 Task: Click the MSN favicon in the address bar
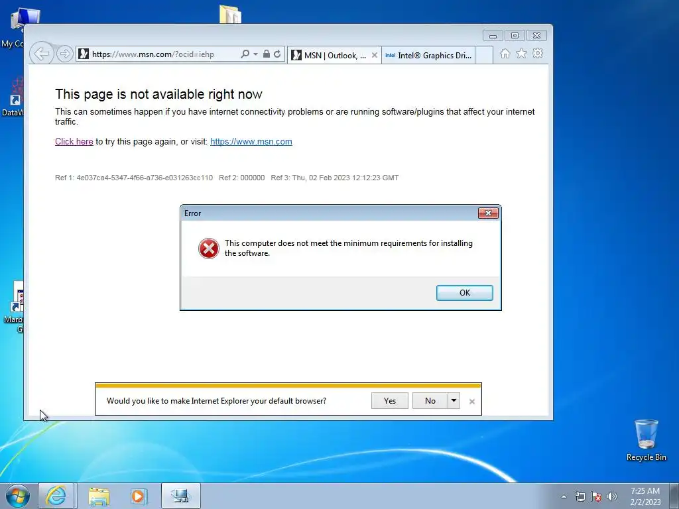(84, 54)
